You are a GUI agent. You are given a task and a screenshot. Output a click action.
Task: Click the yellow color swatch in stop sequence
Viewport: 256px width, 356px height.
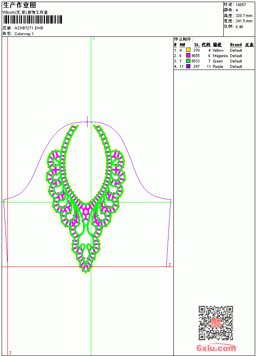coord(188,50)
